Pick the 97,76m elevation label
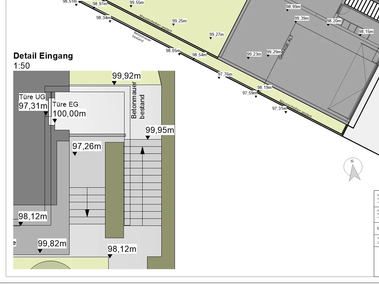Image resolution: width=379 pixels, height=284 pixels. [225, 74]
